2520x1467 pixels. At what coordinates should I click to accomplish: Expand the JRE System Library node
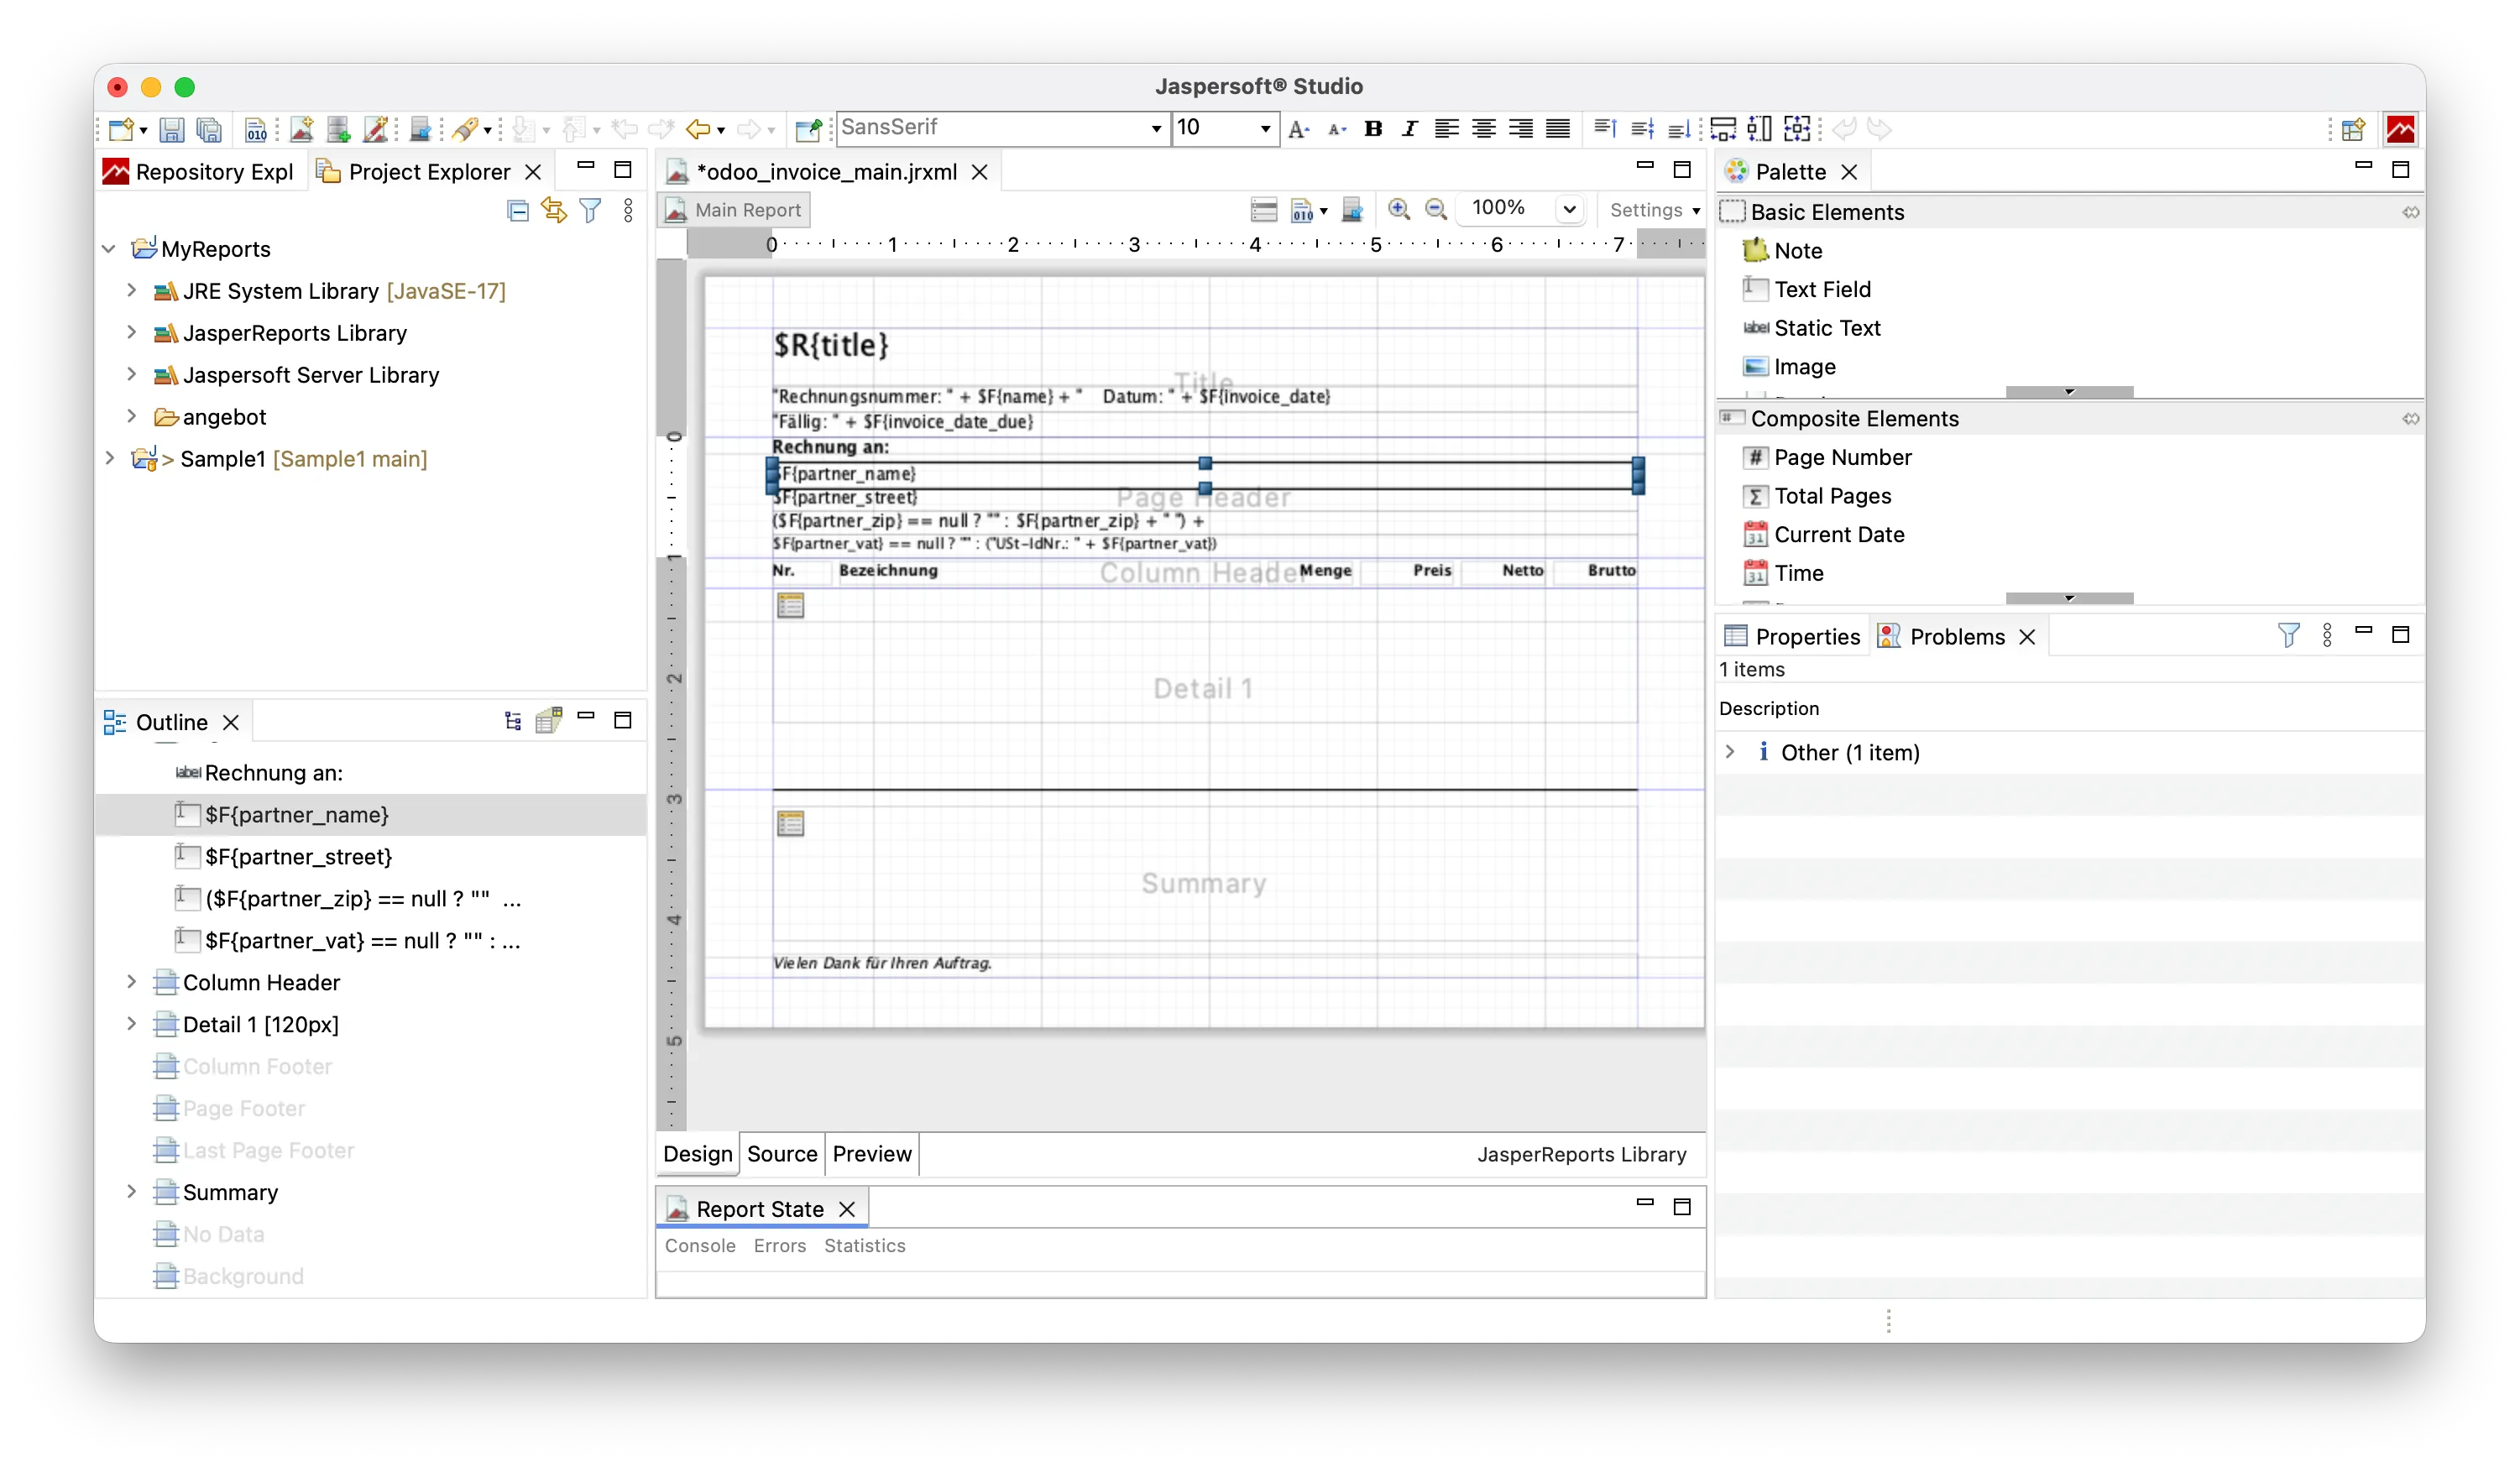click(x=131, y=291)
